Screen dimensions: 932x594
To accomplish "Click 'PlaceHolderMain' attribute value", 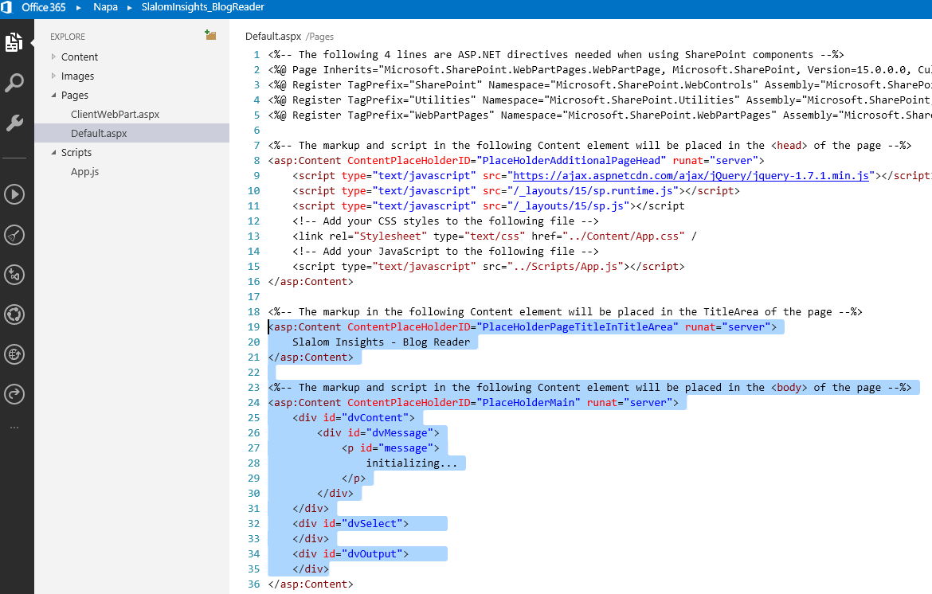I will click(528, 403).
